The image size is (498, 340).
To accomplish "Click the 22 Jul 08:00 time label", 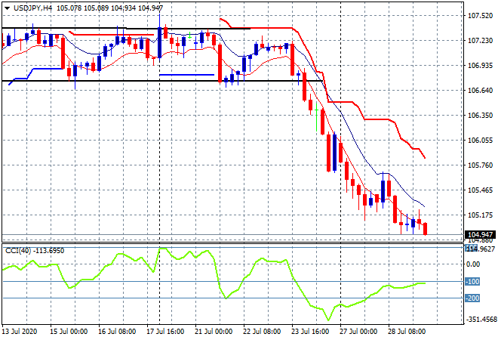I will (x=262, y=332).
